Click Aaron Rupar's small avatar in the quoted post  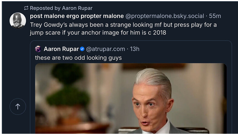click(38, 49)
